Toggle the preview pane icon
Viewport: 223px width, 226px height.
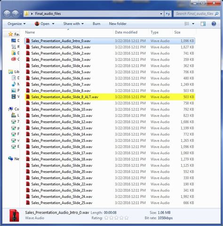point(203,24)
